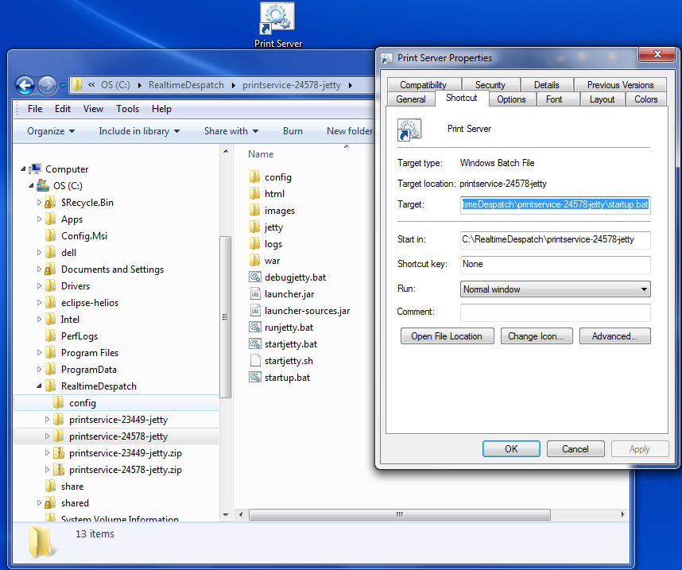Click inside the Comment input field
This screenshot has height=570, width=682.
(x=554, y=312)
